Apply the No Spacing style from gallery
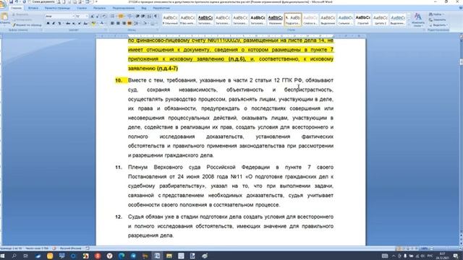This screenshot has height=260, width=463. tap(188, 19)
